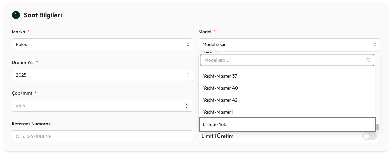The width and height of the screenshot is (392, 155).
Task: Open the Model seçin dropdown
Action: tap(289, 44)
